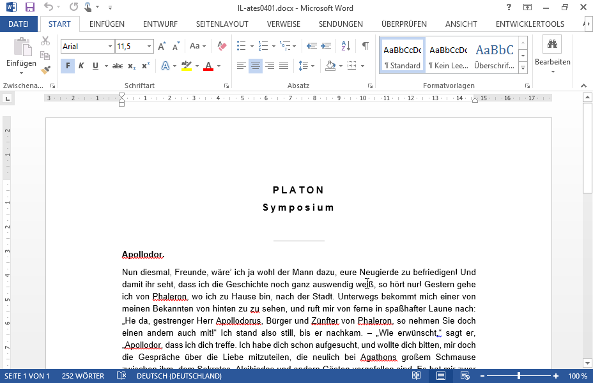Apply the Standard style
The height and width of the screenshot is (383, 593).
tap(403, 55)
